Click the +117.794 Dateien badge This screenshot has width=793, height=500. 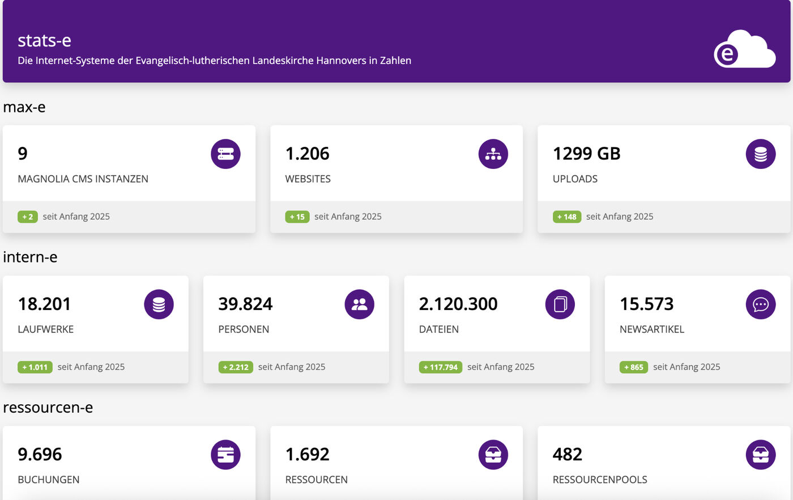(x=440, y=367)
